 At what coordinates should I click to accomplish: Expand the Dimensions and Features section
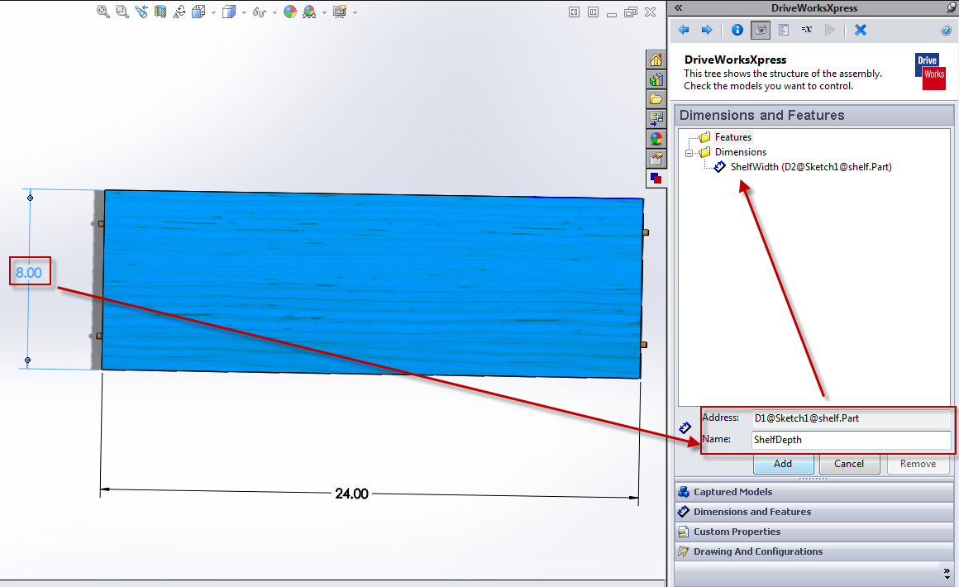(814, 512)
